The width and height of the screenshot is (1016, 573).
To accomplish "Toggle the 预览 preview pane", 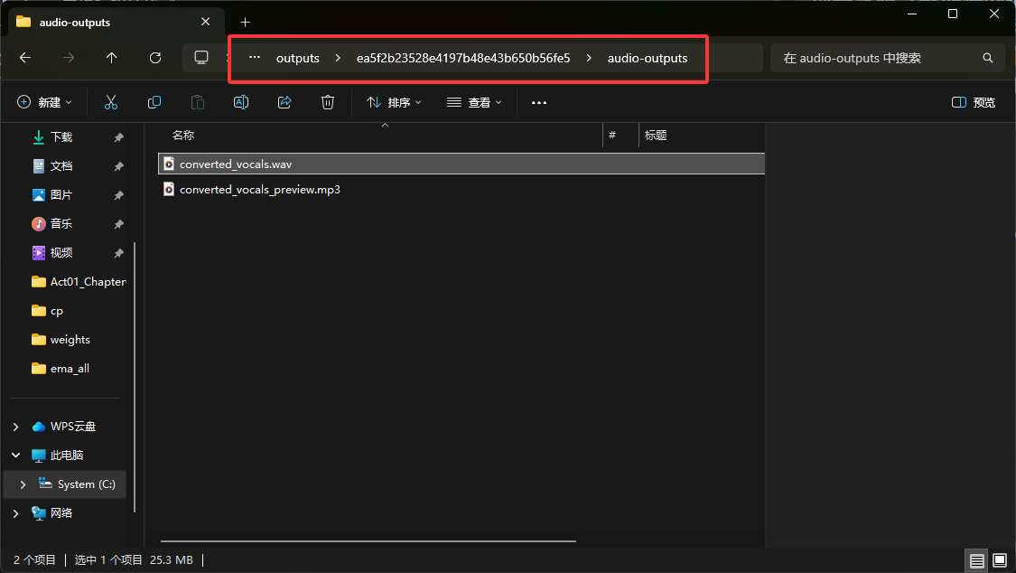I will pos(974,103).
